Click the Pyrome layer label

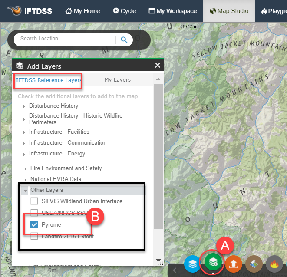pyautogui.click(x=51, y=224)
